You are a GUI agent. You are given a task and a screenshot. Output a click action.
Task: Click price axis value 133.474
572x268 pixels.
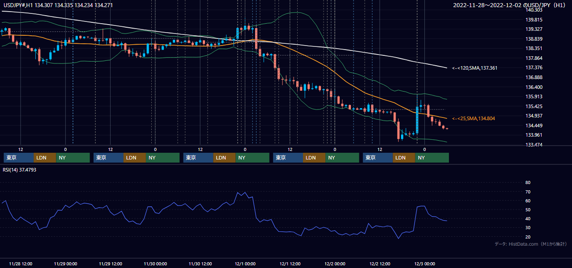[534, 145]
